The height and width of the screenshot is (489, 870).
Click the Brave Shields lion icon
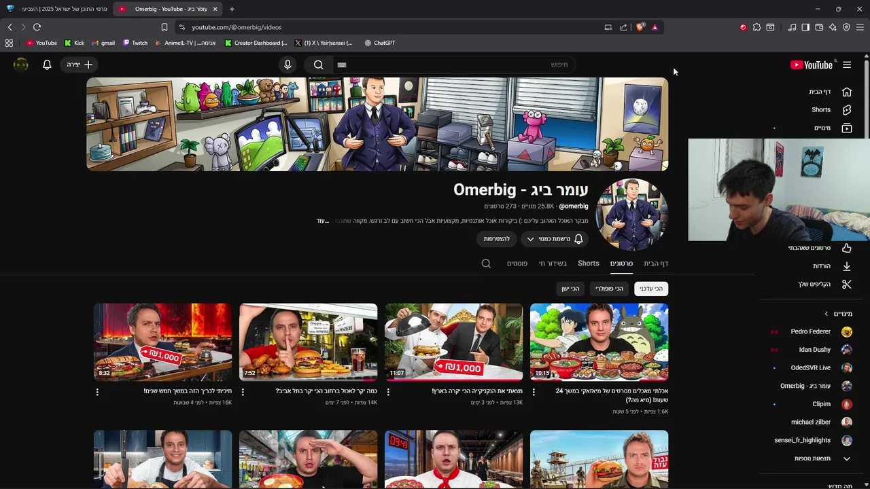(x=640, y=27)
